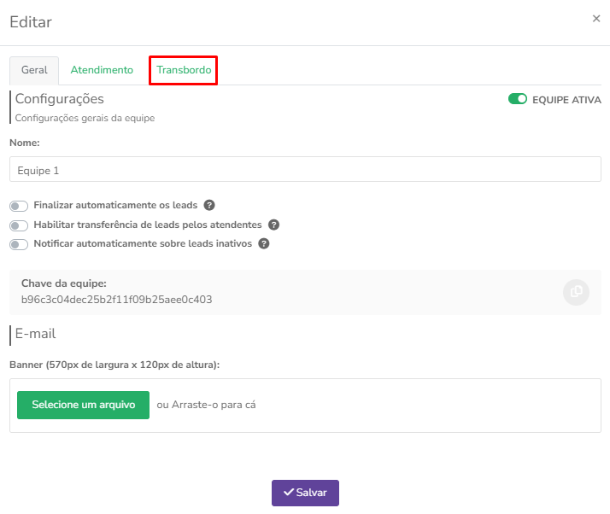Turn on Habilitar transferência de leads toggle

click(18, 225)
